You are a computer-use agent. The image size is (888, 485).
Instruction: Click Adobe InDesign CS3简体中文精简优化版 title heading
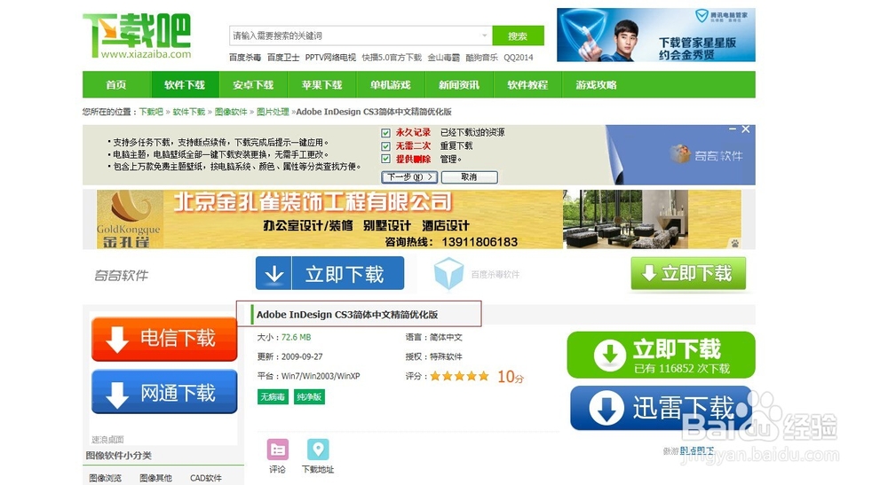click(x=347, y=315)
